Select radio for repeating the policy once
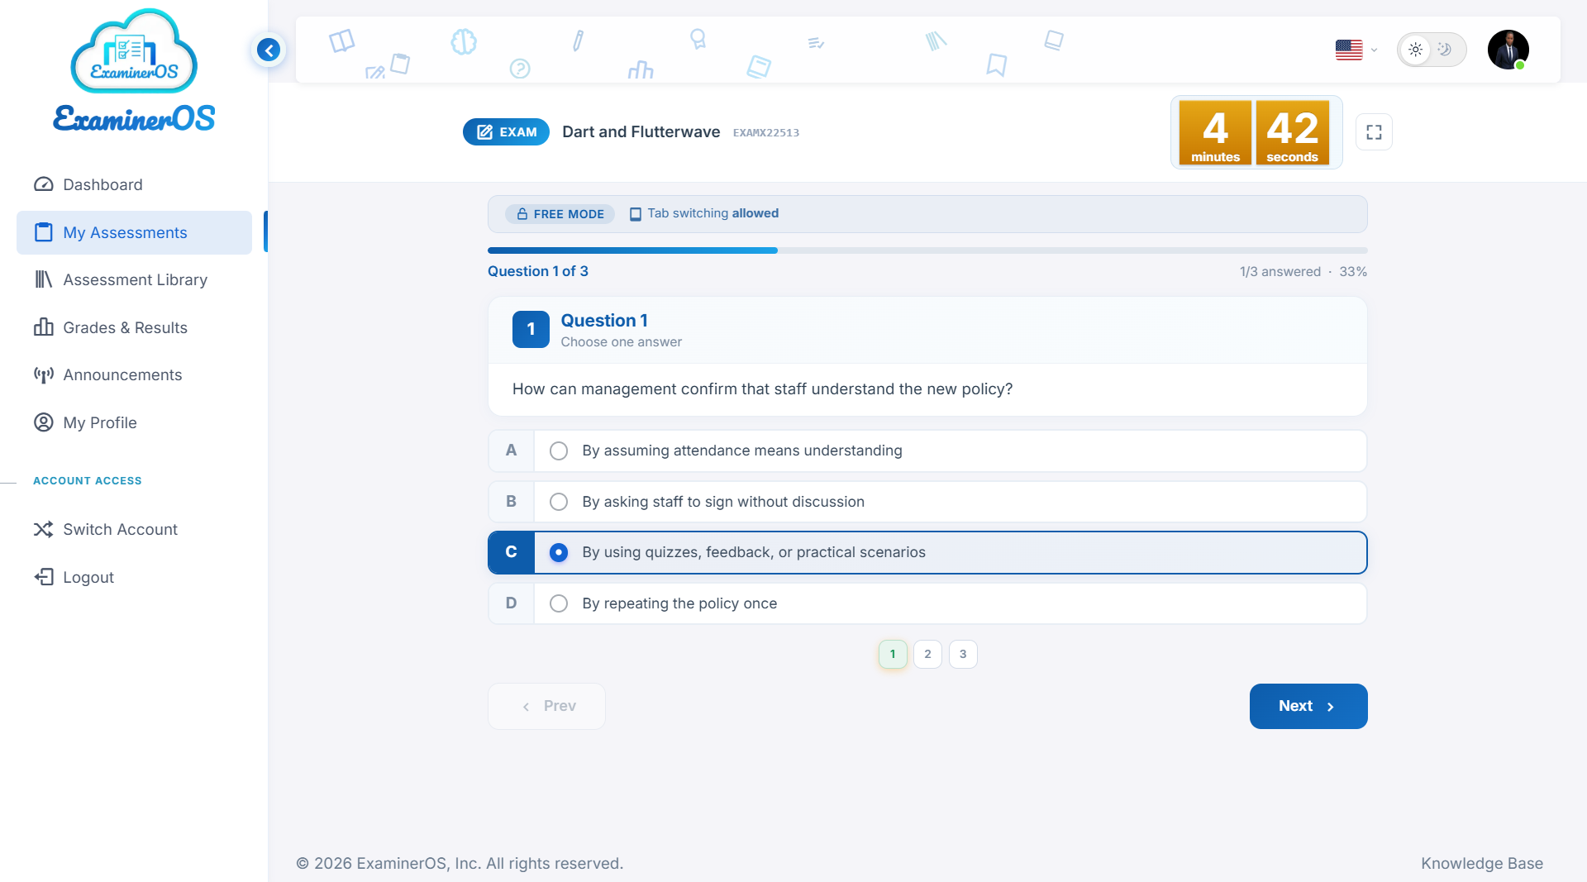Screen dimensions: 1587x882 pos(559,603)
